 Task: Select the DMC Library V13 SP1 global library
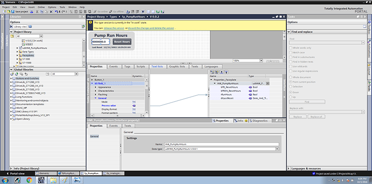[x=27, y=111]
